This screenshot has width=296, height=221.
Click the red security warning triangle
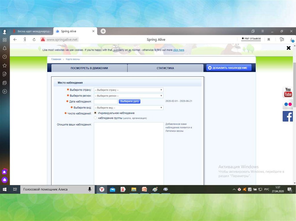(43, 39)
